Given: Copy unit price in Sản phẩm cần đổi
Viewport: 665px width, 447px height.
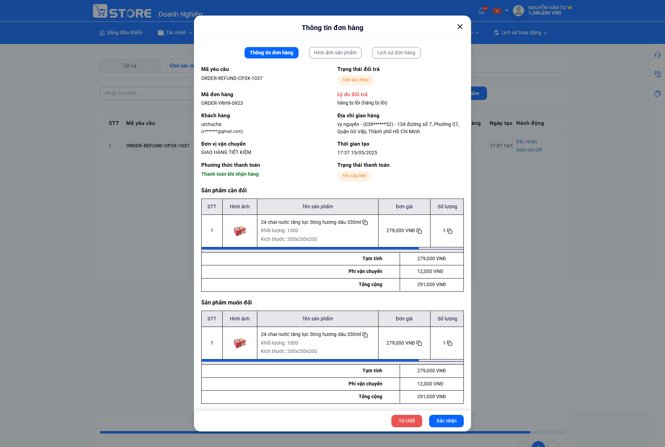Looking at the screenshot, I should point(419,231).
